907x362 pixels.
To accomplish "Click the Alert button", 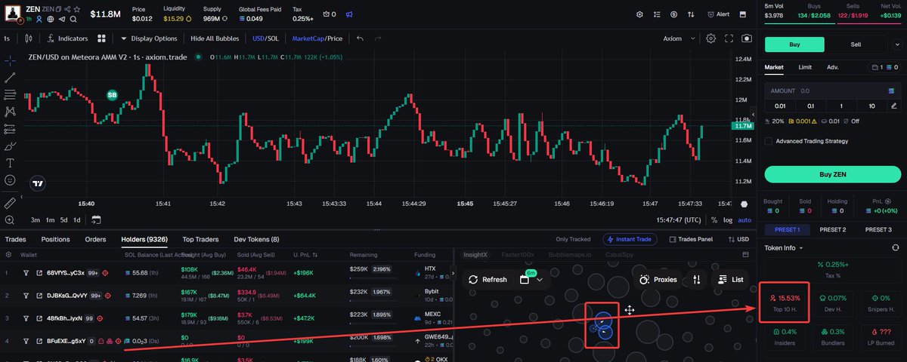I will click(718, 14).
